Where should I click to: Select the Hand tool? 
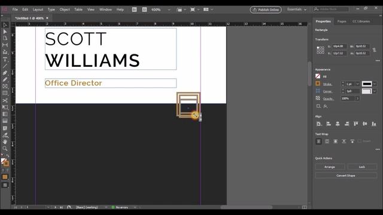(x=5, y=142)
